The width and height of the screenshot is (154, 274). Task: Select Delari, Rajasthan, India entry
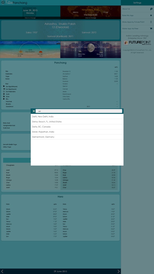(x=77, y=132)
